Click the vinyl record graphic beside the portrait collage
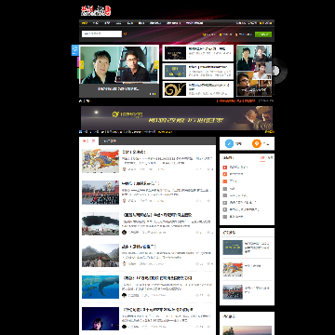Image resolution: width=335 pixels, height=335 pixels. click(x=280, y=71)
